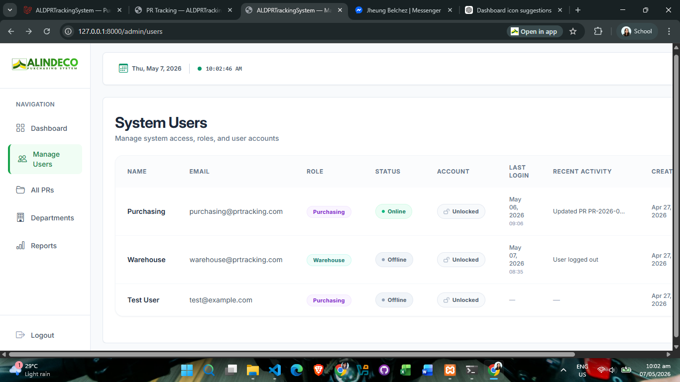This screenshot has width=680, height=382.
Task: Open Microsoft Edge from taskbar
Action: tap(297, 370)
